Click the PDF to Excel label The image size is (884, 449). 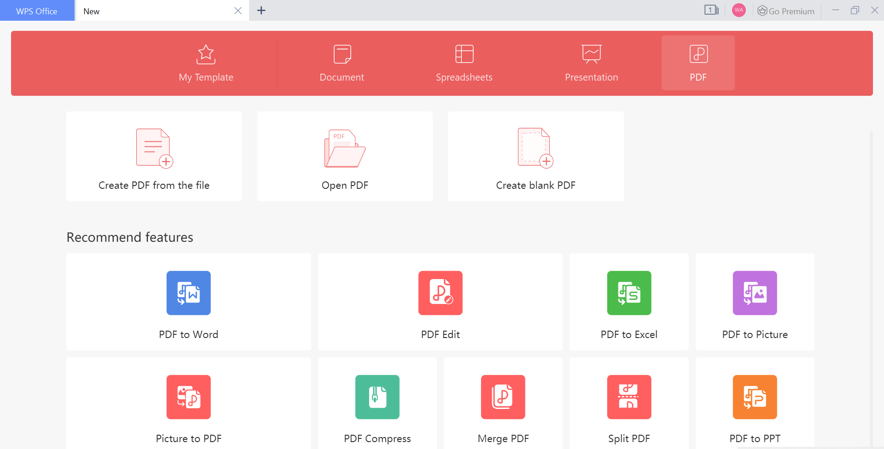(629, 334)
